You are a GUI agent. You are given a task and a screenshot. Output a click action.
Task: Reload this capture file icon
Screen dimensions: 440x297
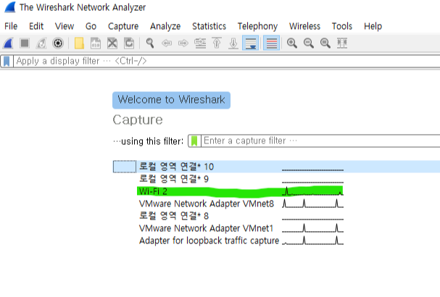129,43
